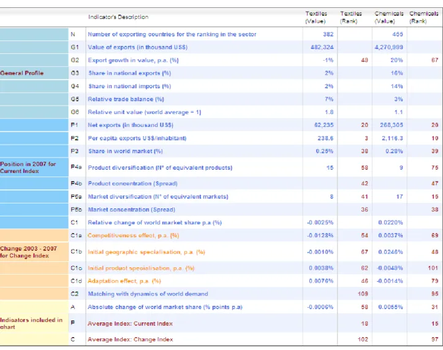Image resolution: width=443 pixels, height=350 pixels.
Task: Select 'Indicators included in chart' section label
Action: [31, 324]
